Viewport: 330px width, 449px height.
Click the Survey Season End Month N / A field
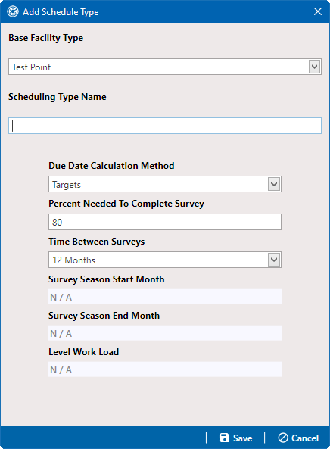[165, 333]
